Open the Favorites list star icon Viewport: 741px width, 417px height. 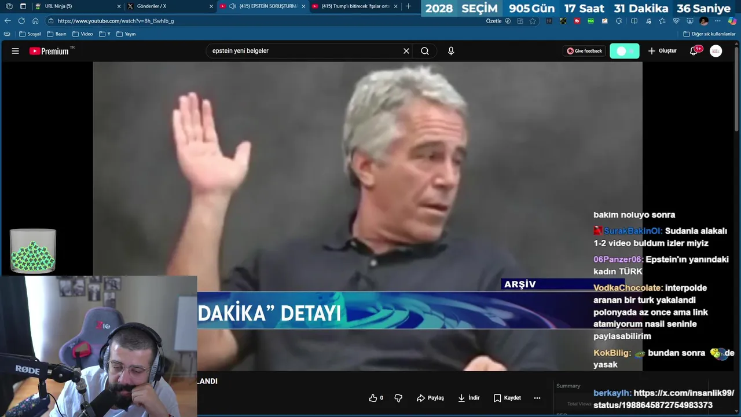pos(662,21)
